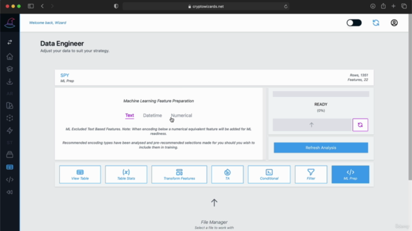The width and height of the screenshot is (412, 231).
Task: Open the graduation cap learning icon
Action: click(x=10, y=69)
